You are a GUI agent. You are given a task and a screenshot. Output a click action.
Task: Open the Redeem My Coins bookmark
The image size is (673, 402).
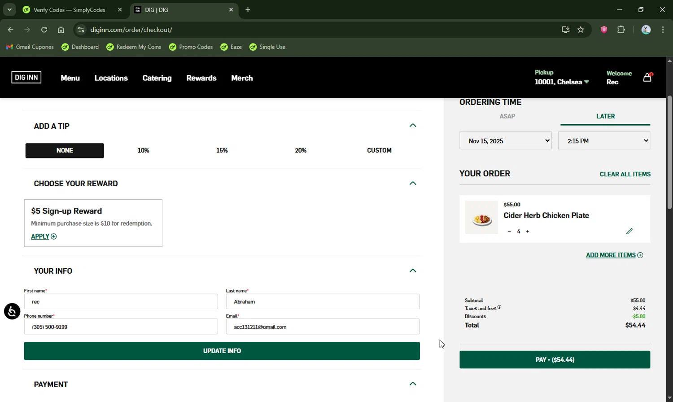coord(134,47)
